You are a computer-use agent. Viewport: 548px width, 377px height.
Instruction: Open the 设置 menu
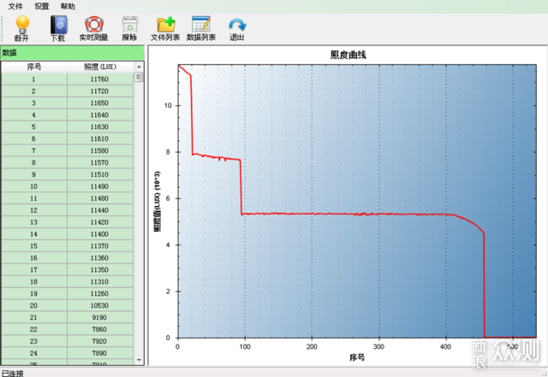pyautogui.click(x=42, y=6)
